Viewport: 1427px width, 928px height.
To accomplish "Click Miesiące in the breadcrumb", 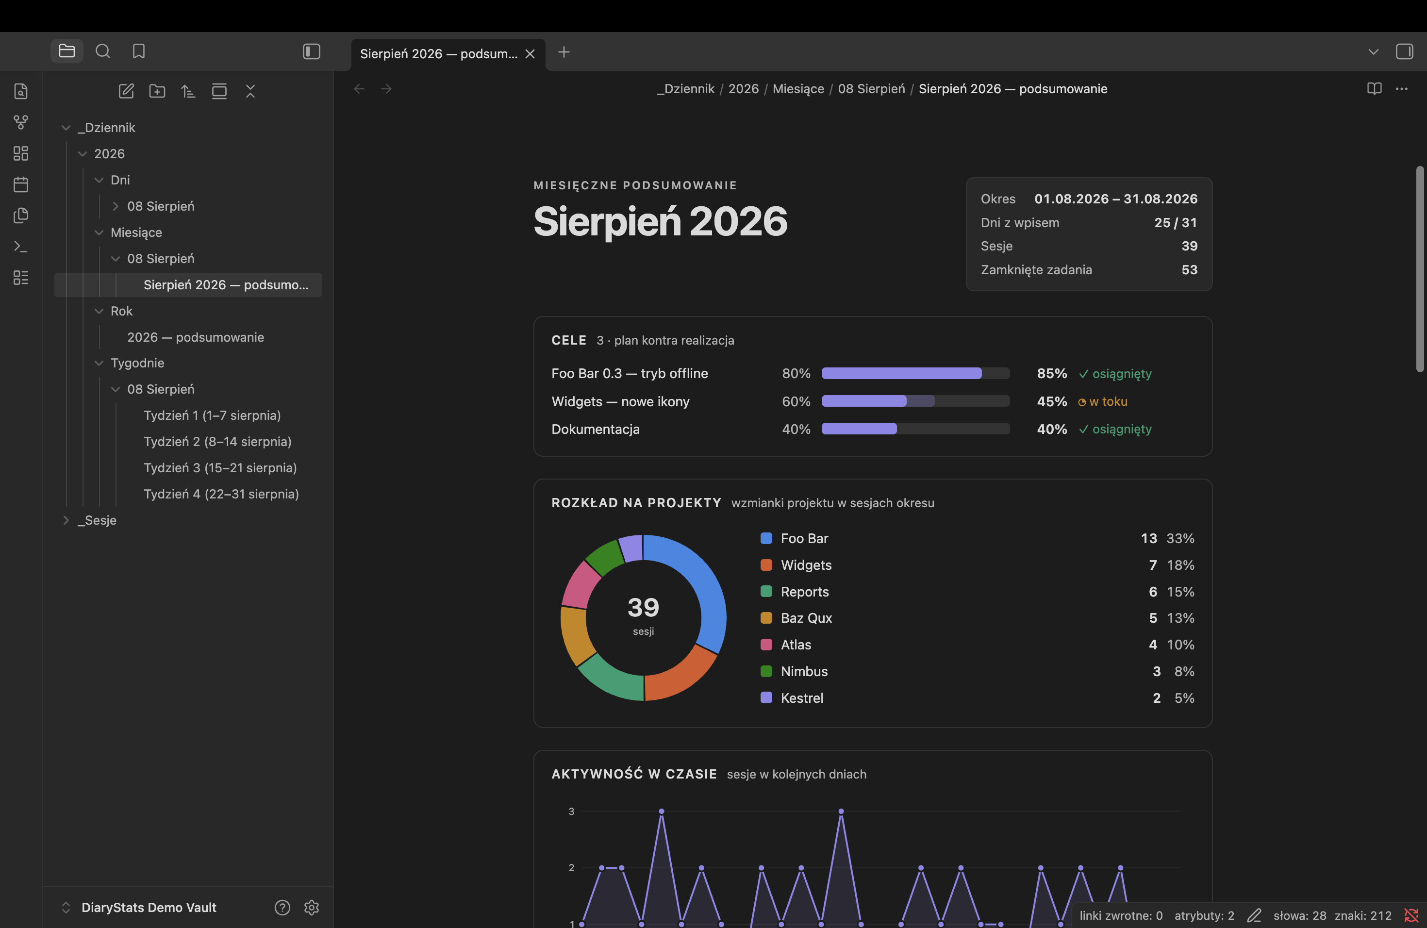I will tap(798, 89).
